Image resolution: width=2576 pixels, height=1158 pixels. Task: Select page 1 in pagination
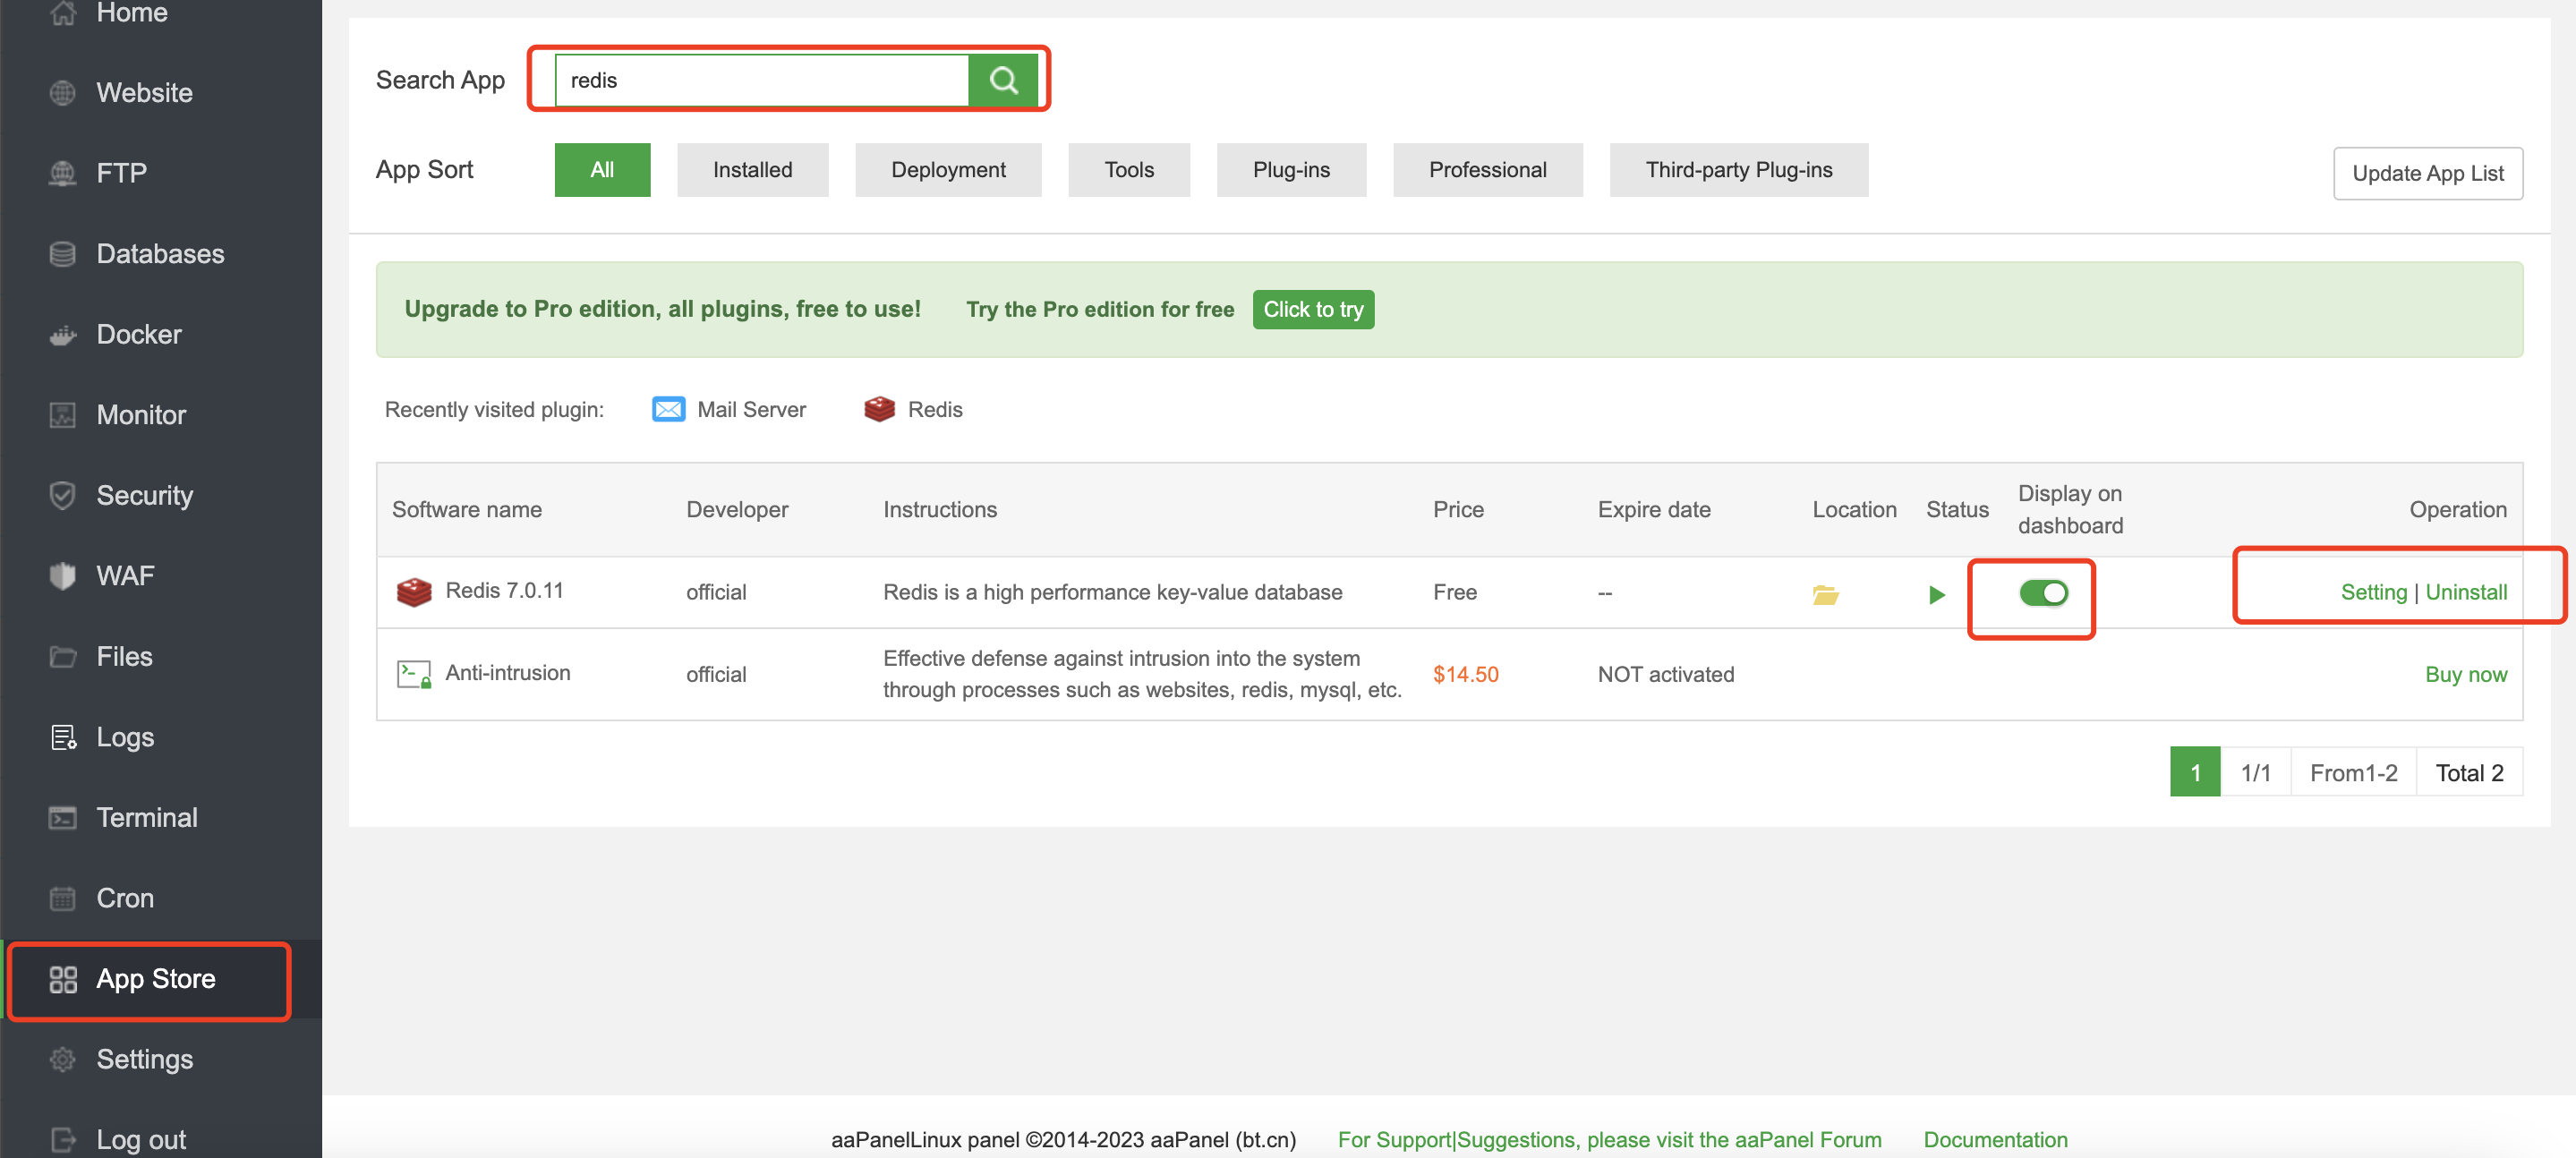tap(2194, 772)
